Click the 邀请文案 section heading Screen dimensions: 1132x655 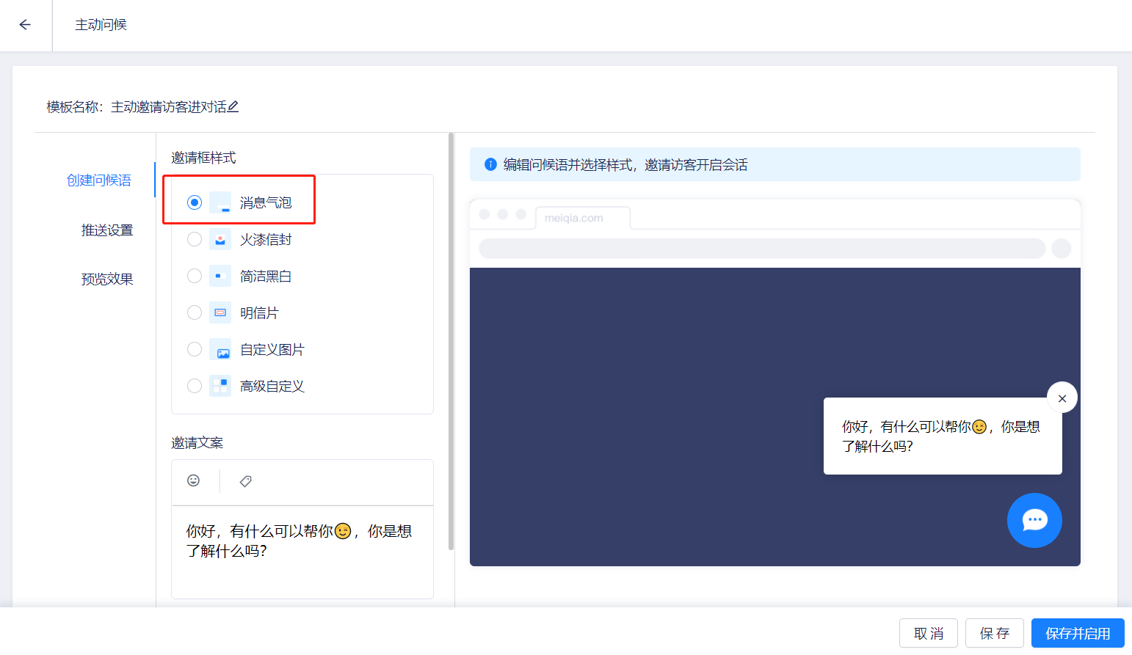(197, 443)
